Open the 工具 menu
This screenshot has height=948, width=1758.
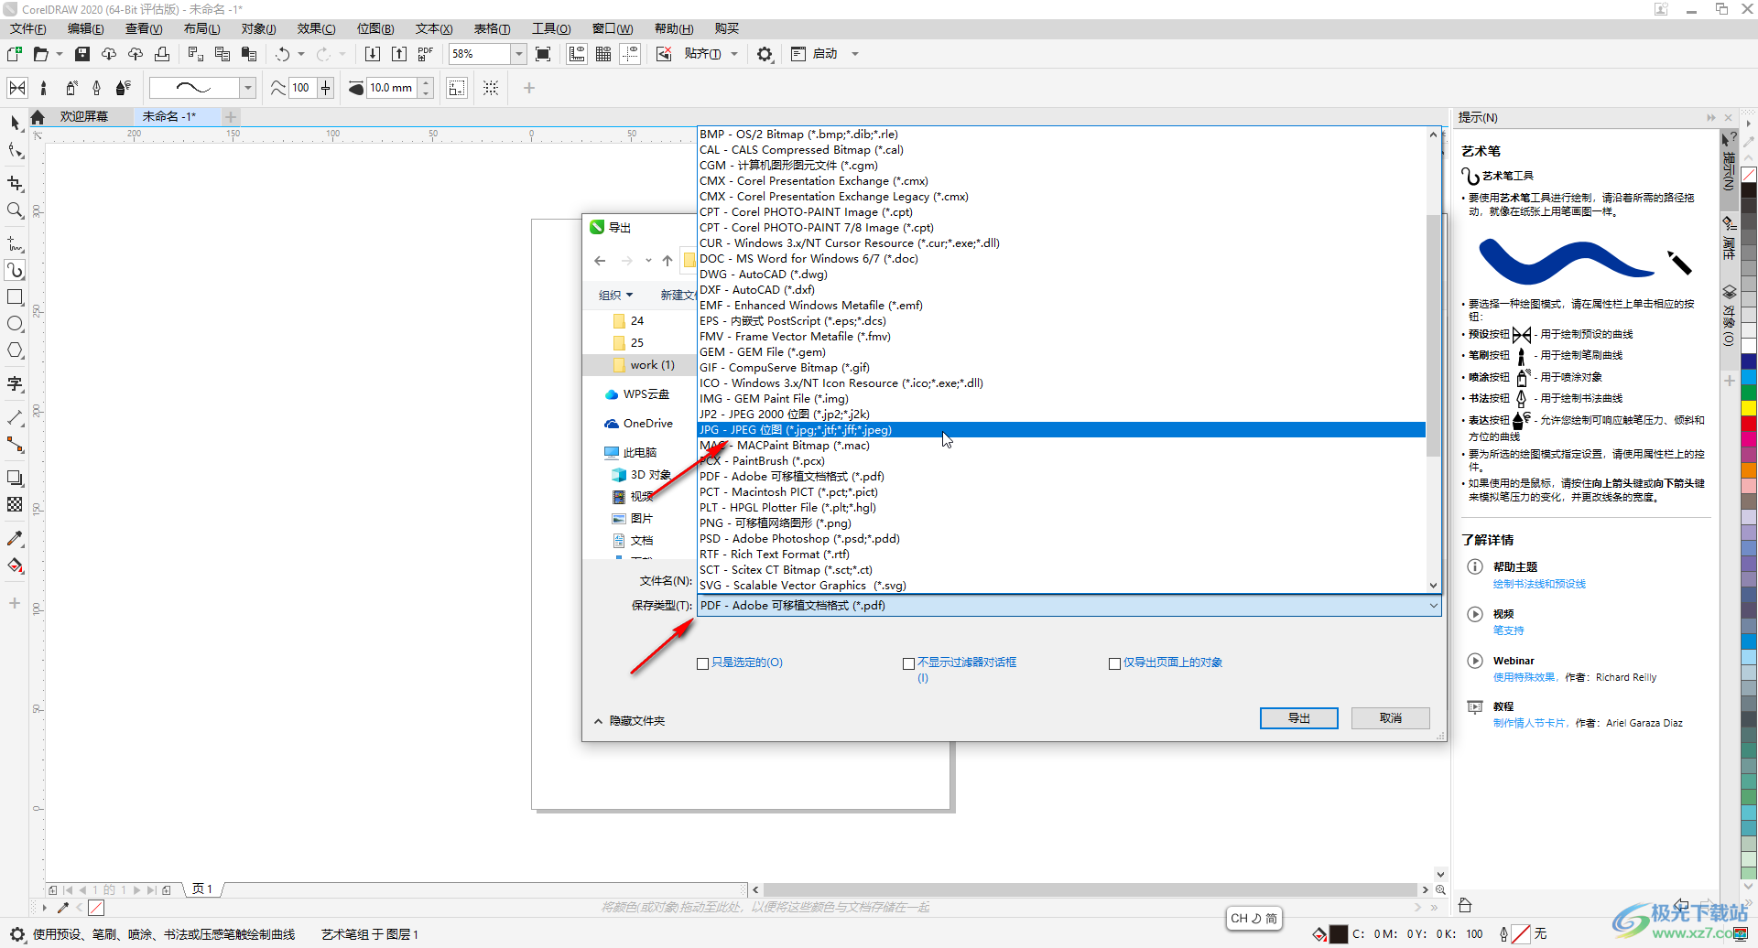551,28
